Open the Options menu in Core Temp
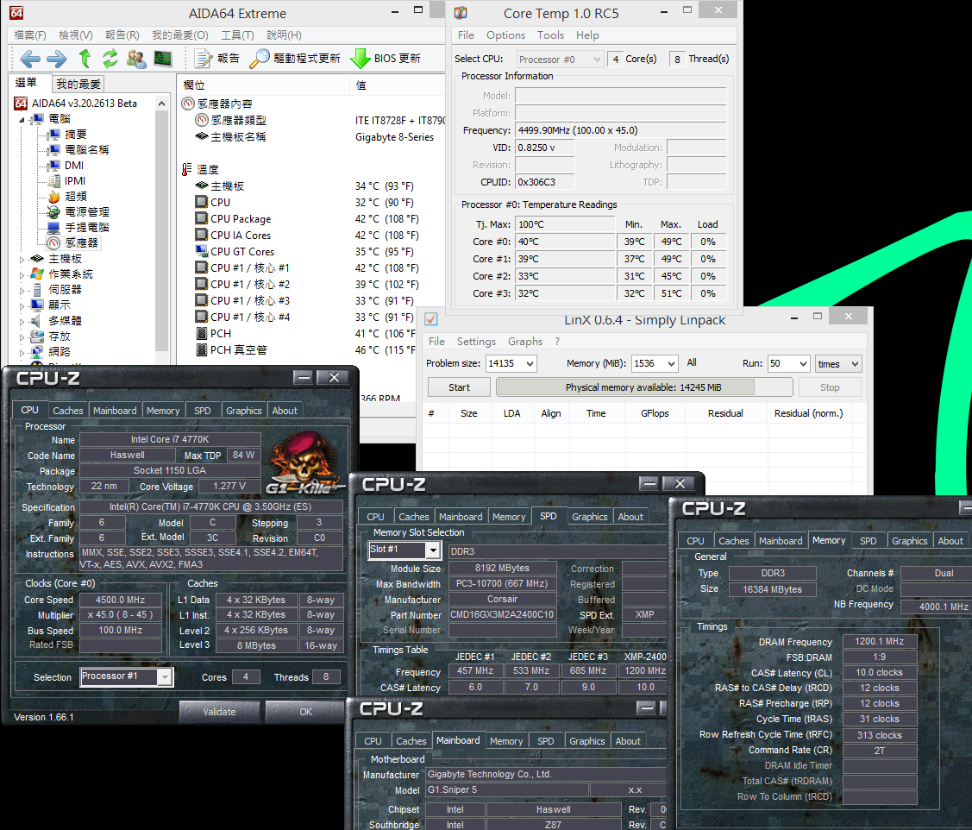972x830 pixels. tap(505, 35)
